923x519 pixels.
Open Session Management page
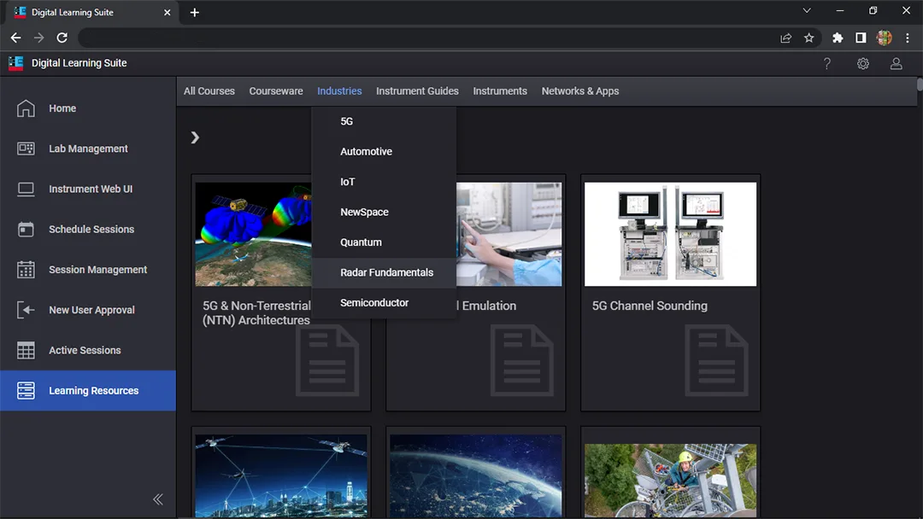(x=88, y=270)
